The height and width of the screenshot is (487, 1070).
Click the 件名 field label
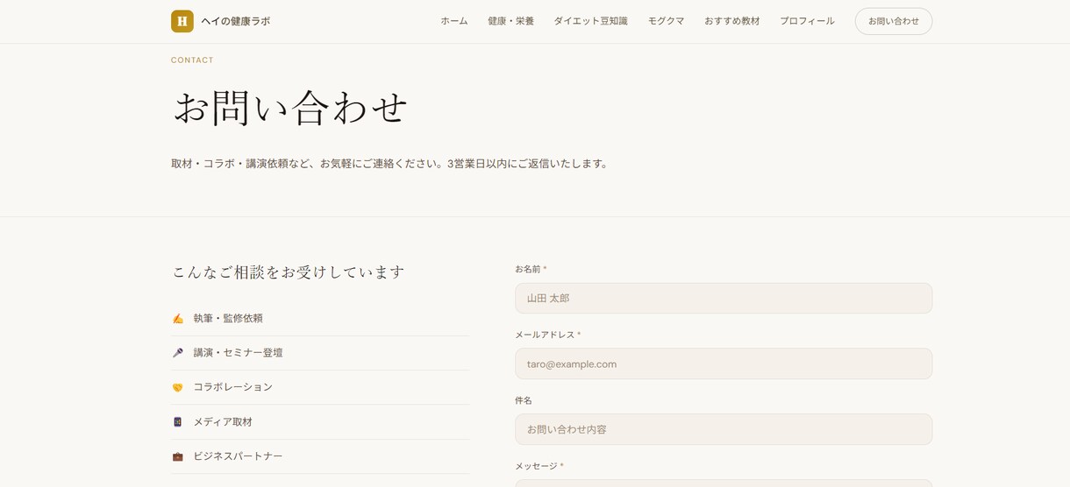tap(524, 400)
